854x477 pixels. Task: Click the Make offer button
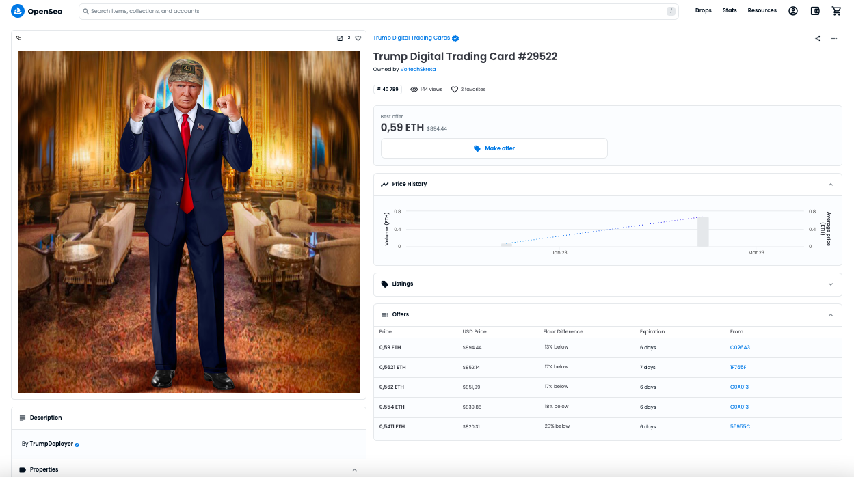tap(494, 148)
